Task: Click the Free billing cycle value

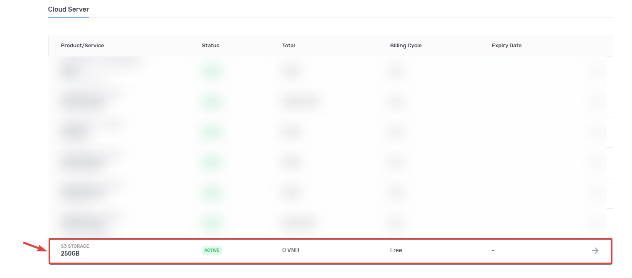Action: [396, 251]
